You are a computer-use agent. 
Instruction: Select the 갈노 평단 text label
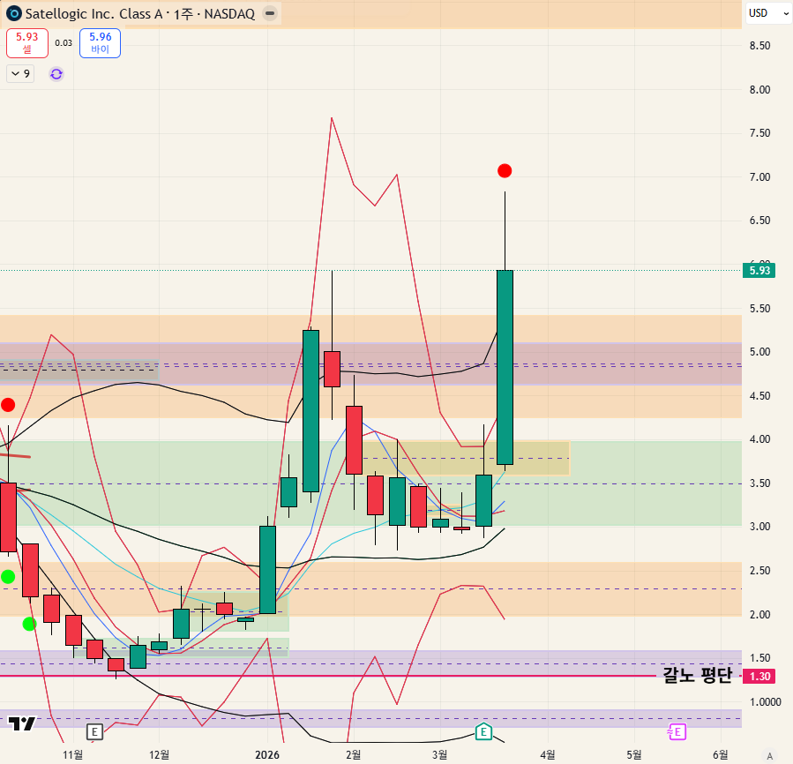[x=698, y=675]
